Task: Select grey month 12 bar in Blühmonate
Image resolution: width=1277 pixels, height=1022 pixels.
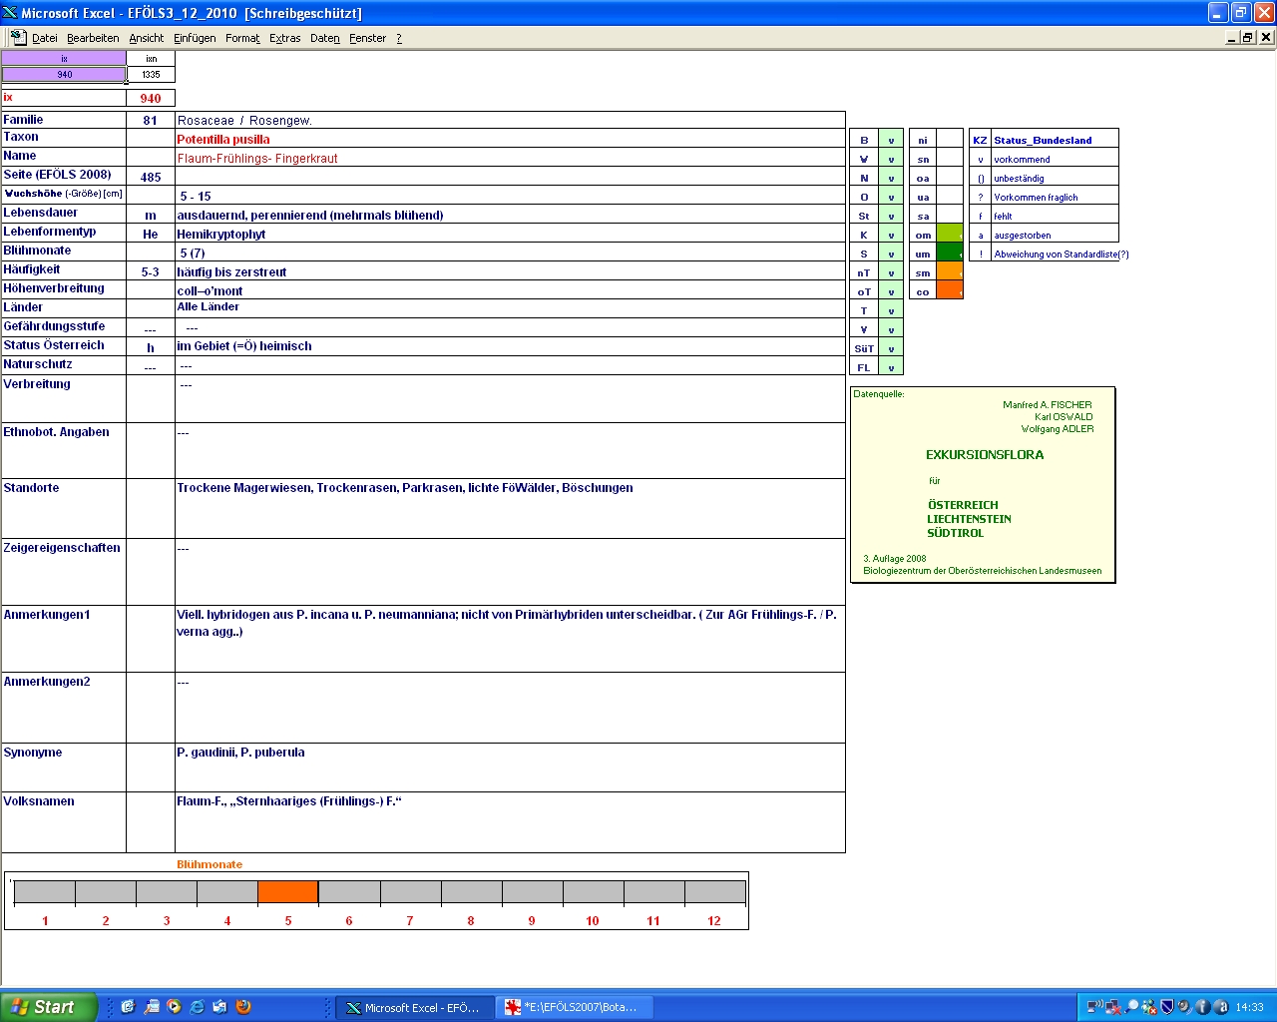Action: tap(715, 892)
